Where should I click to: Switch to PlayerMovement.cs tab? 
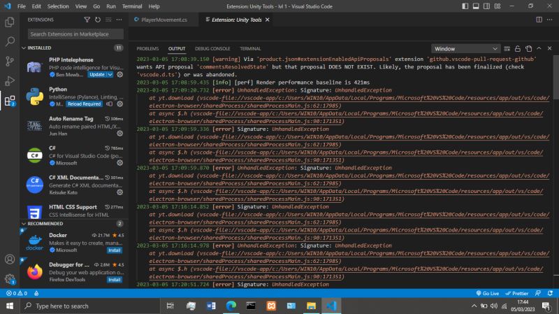coord(164,20)
